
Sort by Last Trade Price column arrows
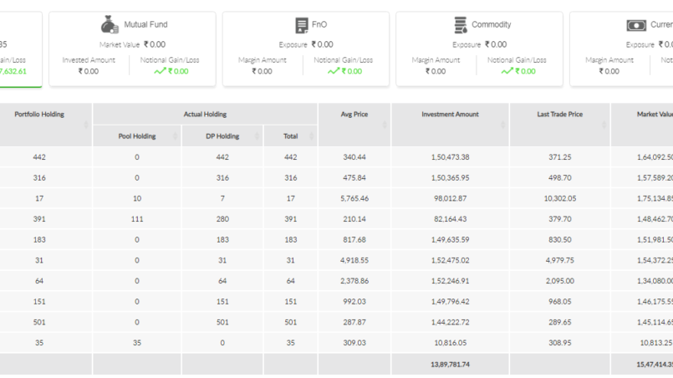click(604, 125)
